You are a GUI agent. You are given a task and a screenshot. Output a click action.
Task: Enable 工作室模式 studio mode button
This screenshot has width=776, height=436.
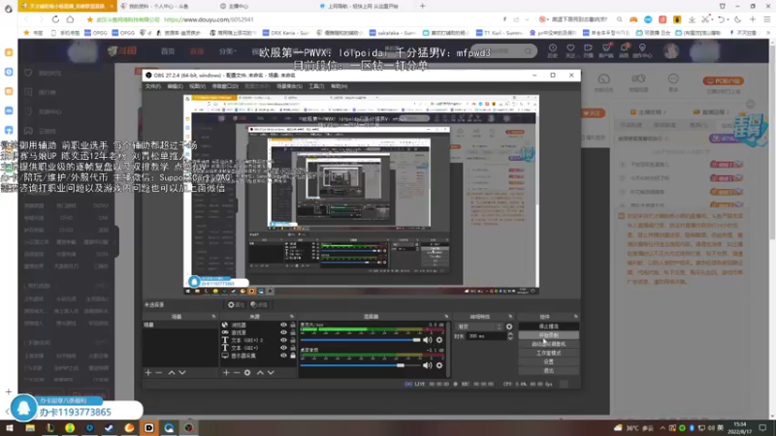point(548,353)
